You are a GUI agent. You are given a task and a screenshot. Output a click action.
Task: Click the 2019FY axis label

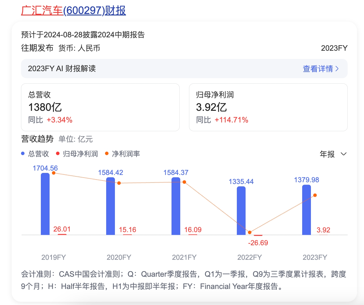(x=54, y=257)
